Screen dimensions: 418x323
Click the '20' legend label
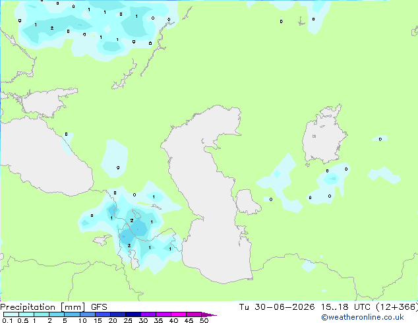pos(113,320)
